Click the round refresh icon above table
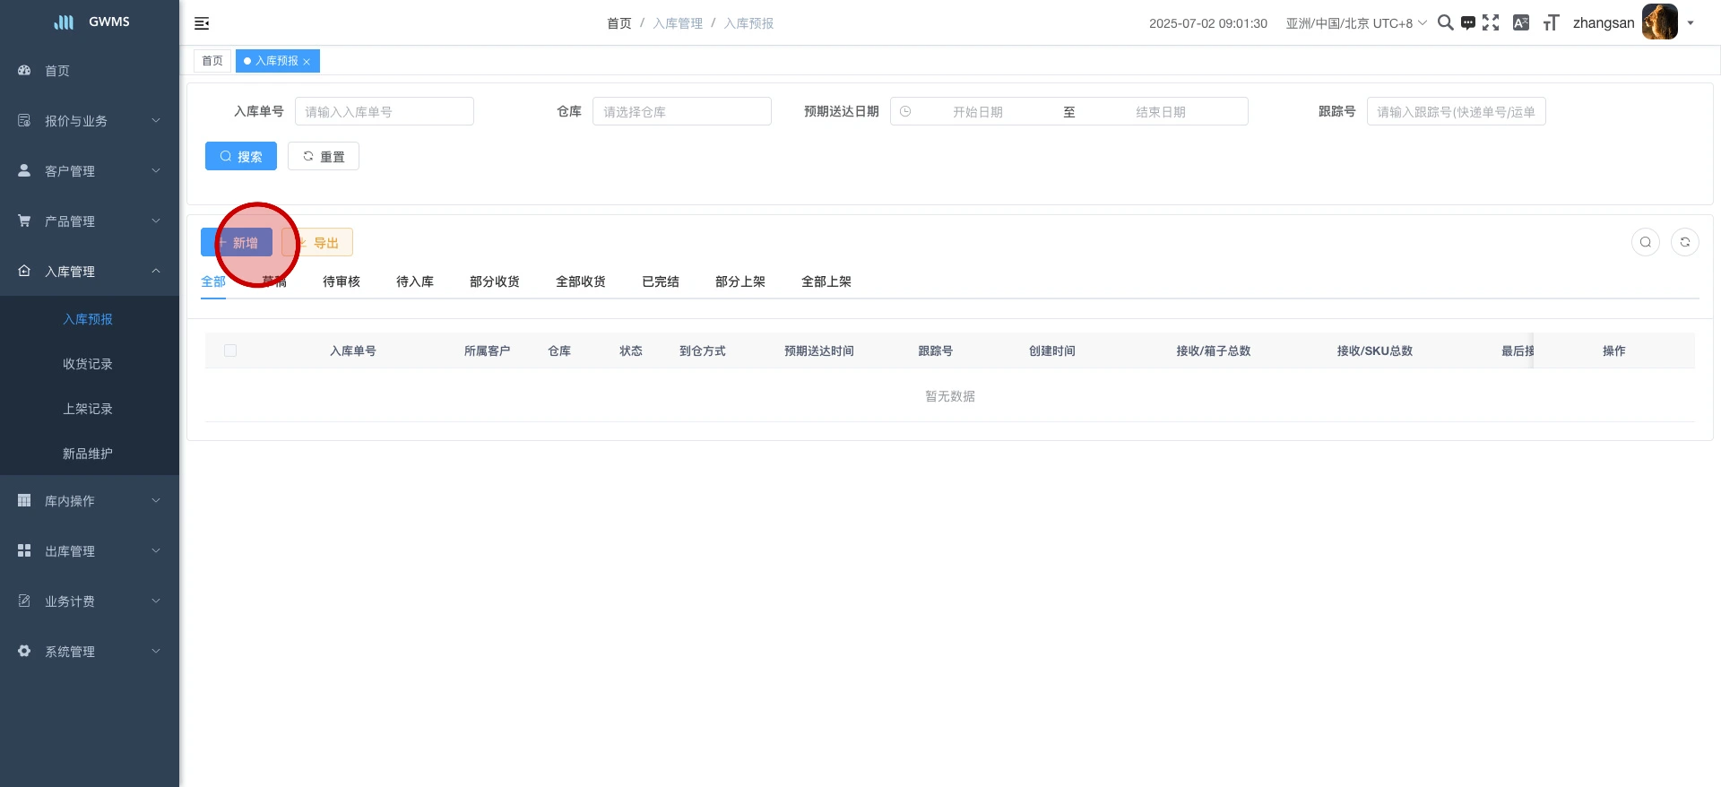 pyautogui.click(x=1685, y=242)
